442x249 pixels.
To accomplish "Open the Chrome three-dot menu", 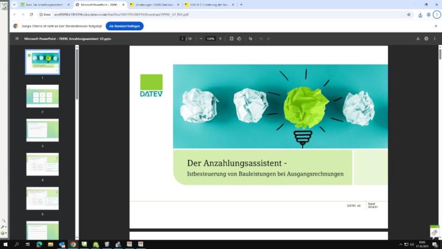I will [x=436, y=14].
